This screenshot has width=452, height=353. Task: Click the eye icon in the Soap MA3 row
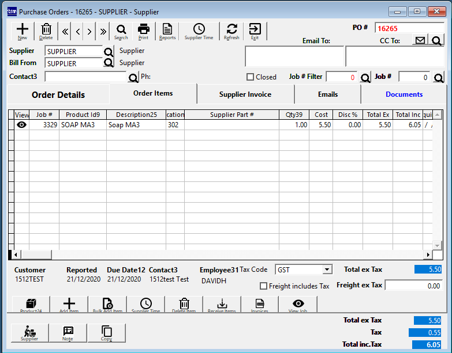(22, 125)
